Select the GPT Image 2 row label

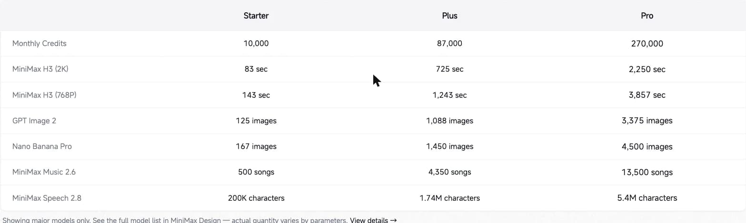tap(34, 121)
